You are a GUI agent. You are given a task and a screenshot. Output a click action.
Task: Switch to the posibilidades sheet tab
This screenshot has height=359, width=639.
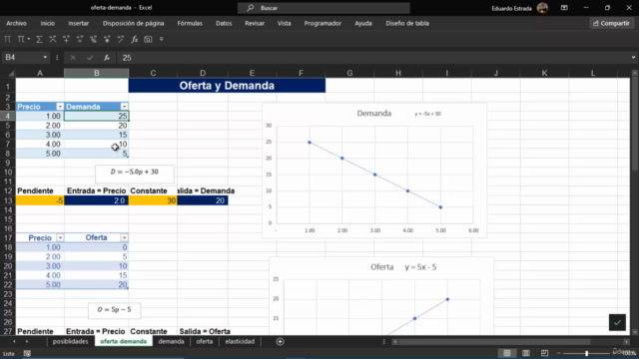tap(70, 341)
